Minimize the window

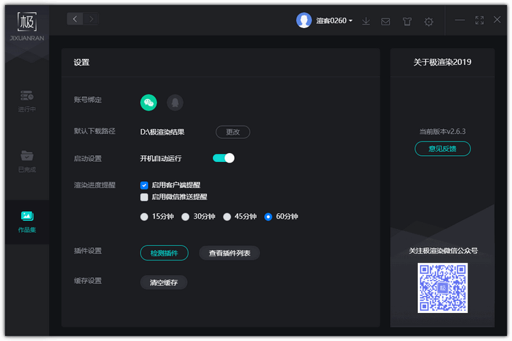(x=459, y=21)
